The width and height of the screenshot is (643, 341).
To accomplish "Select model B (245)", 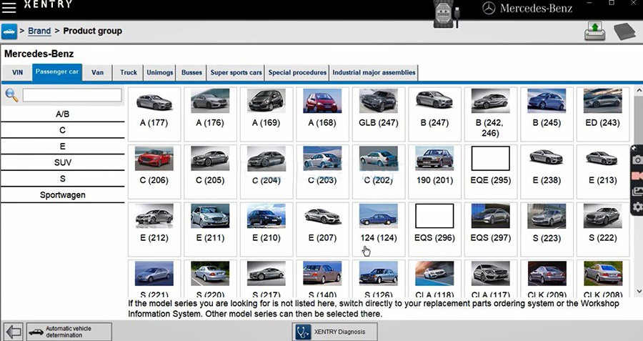I will (547, 114).
